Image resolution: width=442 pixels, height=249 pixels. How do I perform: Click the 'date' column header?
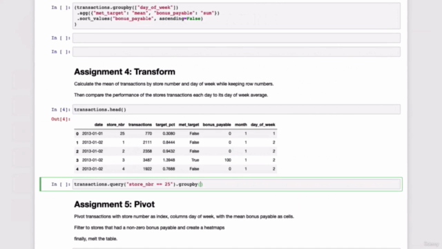(x=99, y=124)
